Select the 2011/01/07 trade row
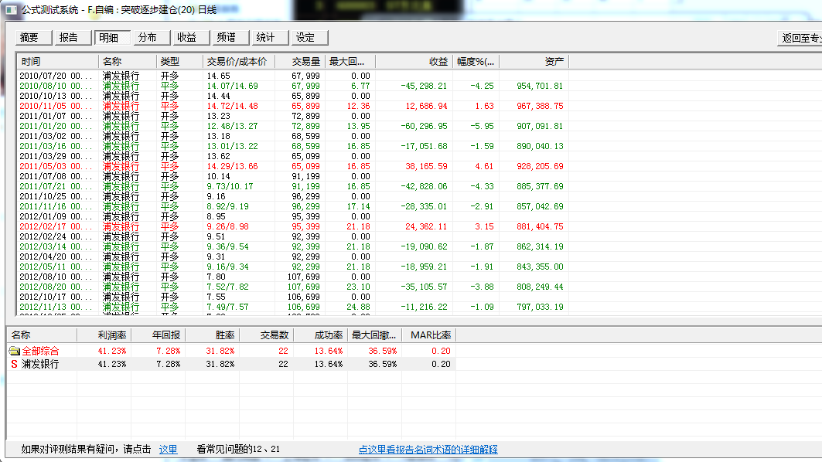Viewport: 822px width, 462px height. (292, 116)
